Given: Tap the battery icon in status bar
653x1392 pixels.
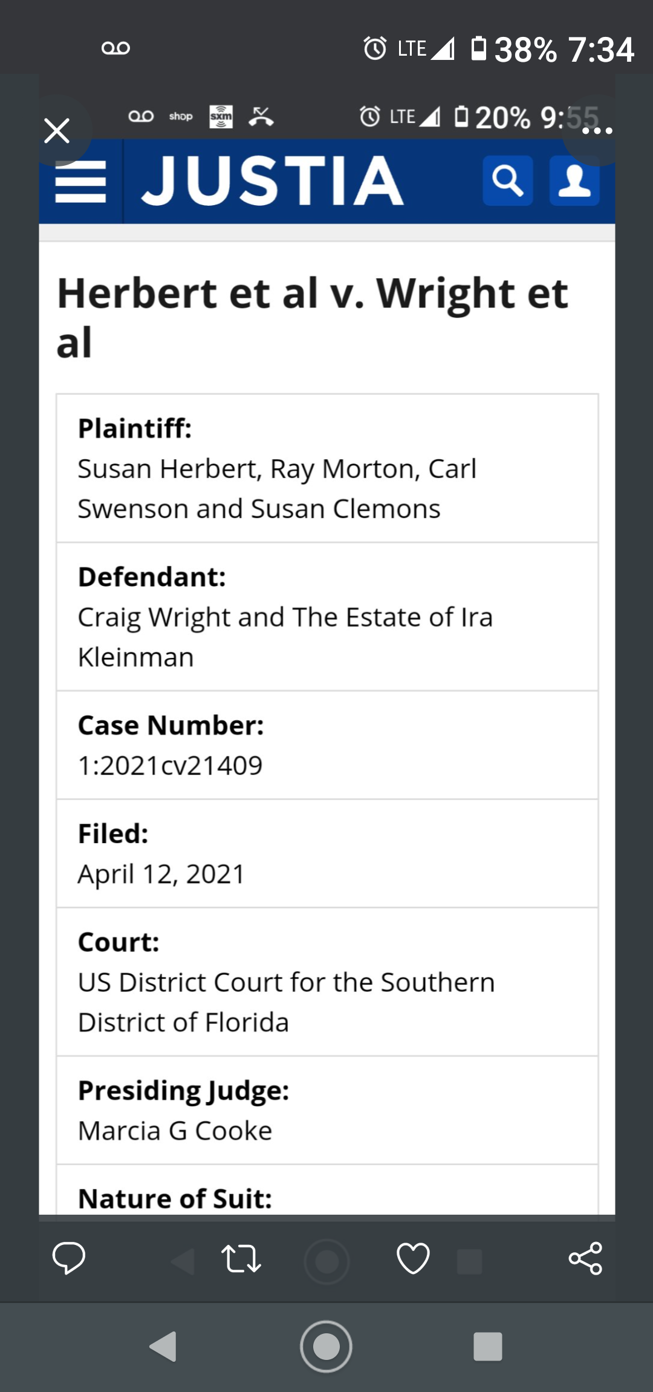Looking at the screenshot, I should coord(478,48).
